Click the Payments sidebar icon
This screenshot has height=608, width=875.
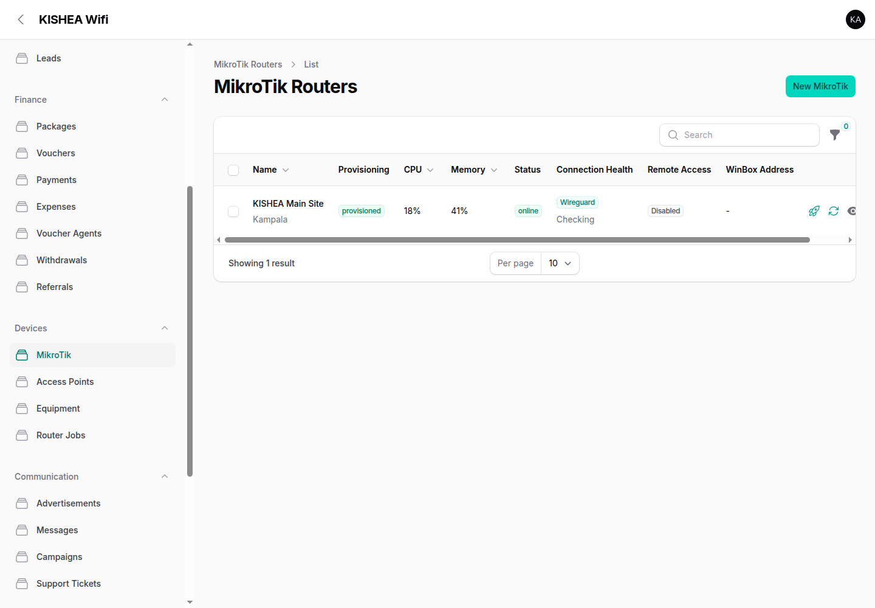pos(22,180)
